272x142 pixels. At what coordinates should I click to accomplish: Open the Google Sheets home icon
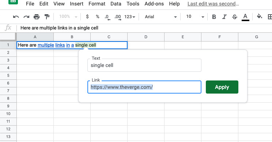(13, 2)
